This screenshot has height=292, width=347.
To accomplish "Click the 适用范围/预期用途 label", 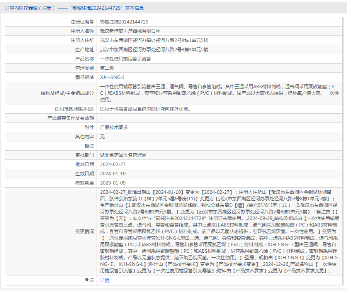I will click(x=74, y=109).
